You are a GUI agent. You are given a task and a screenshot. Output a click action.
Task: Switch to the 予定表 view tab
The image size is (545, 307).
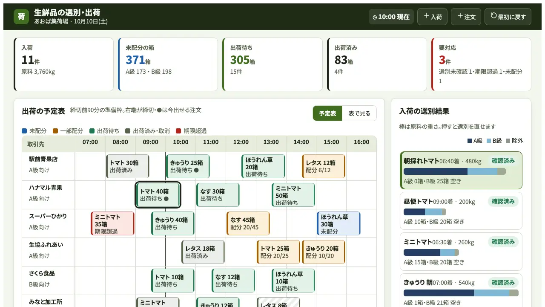pyautogui.click(x=327, y=113)
